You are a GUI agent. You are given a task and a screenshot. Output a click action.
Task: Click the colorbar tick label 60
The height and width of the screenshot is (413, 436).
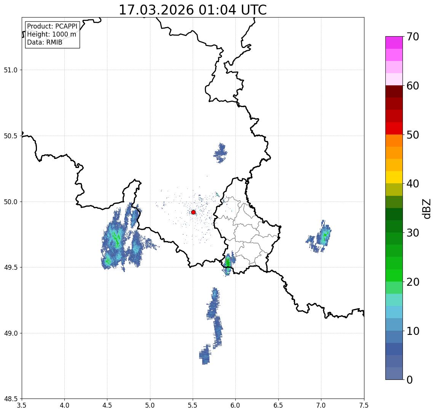(413, 86)
